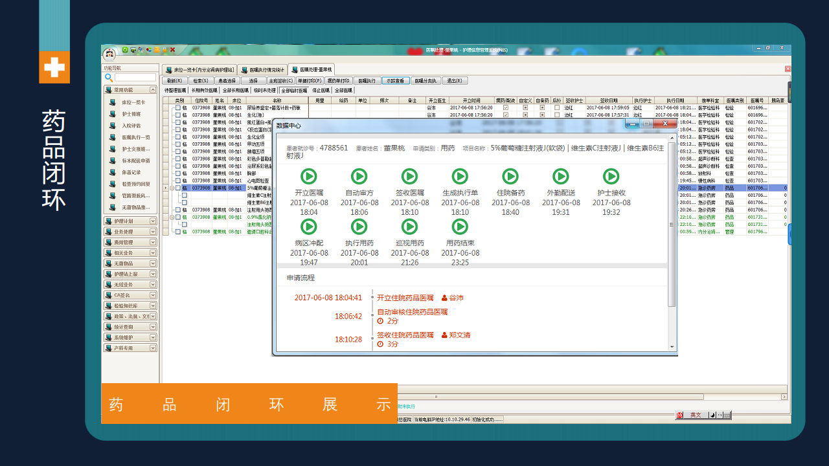Open 检查预约回复 in the sidebar

pos(136,184)
